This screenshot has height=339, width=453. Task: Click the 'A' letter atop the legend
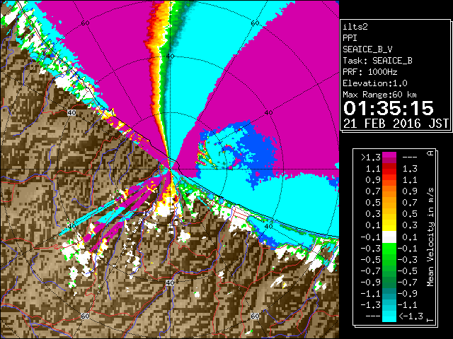pyautogui.click(x=430, y=153)
